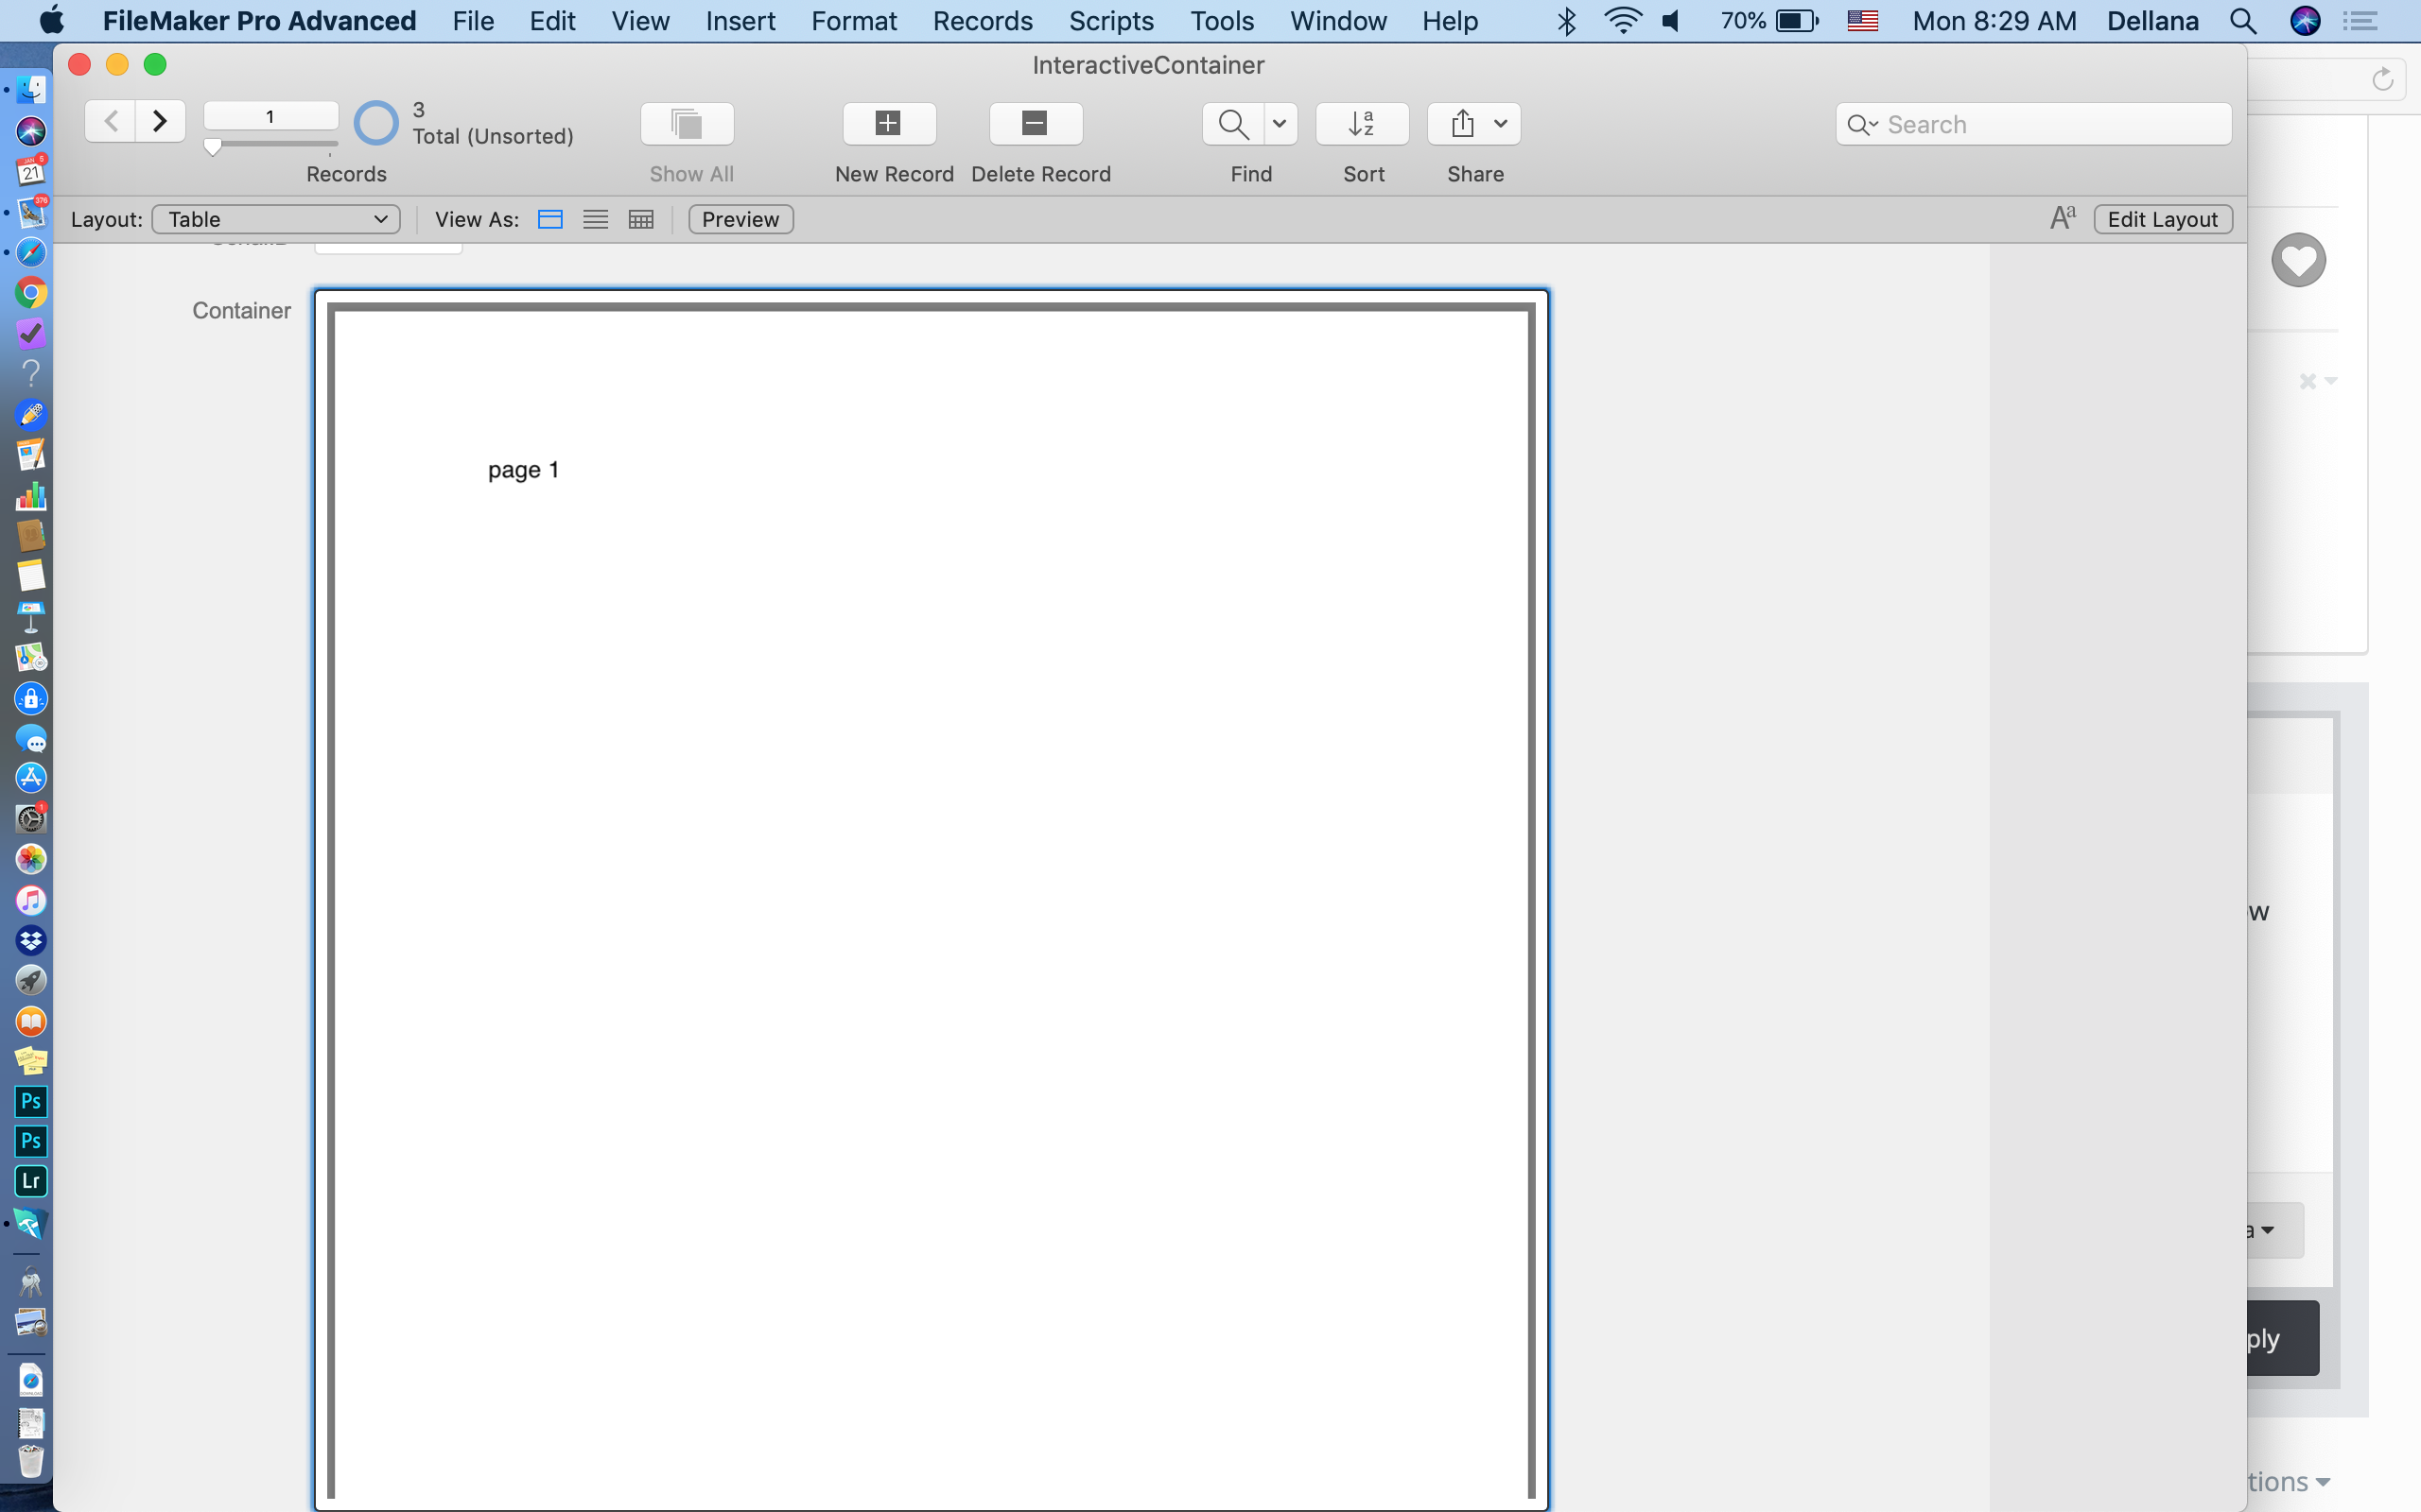Click the Share icon in toolbar
This screenshot has height=1512, width=2421.
point(1463,124)
